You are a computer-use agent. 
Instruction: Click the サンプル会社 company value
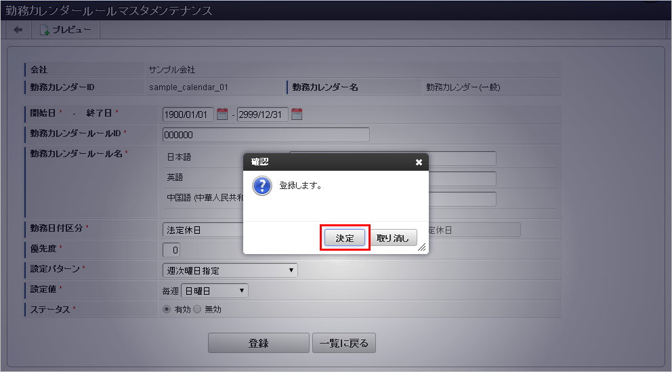(172, 69)
